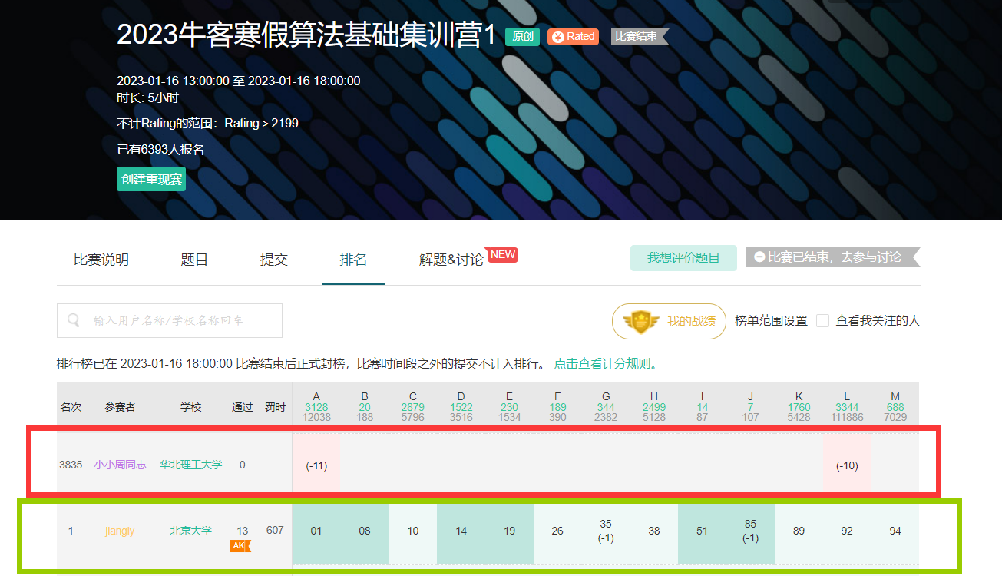The height and width of the screenshot is (576, 1002).
Task: Click the search magnifier icon
Action: point(74,320)
